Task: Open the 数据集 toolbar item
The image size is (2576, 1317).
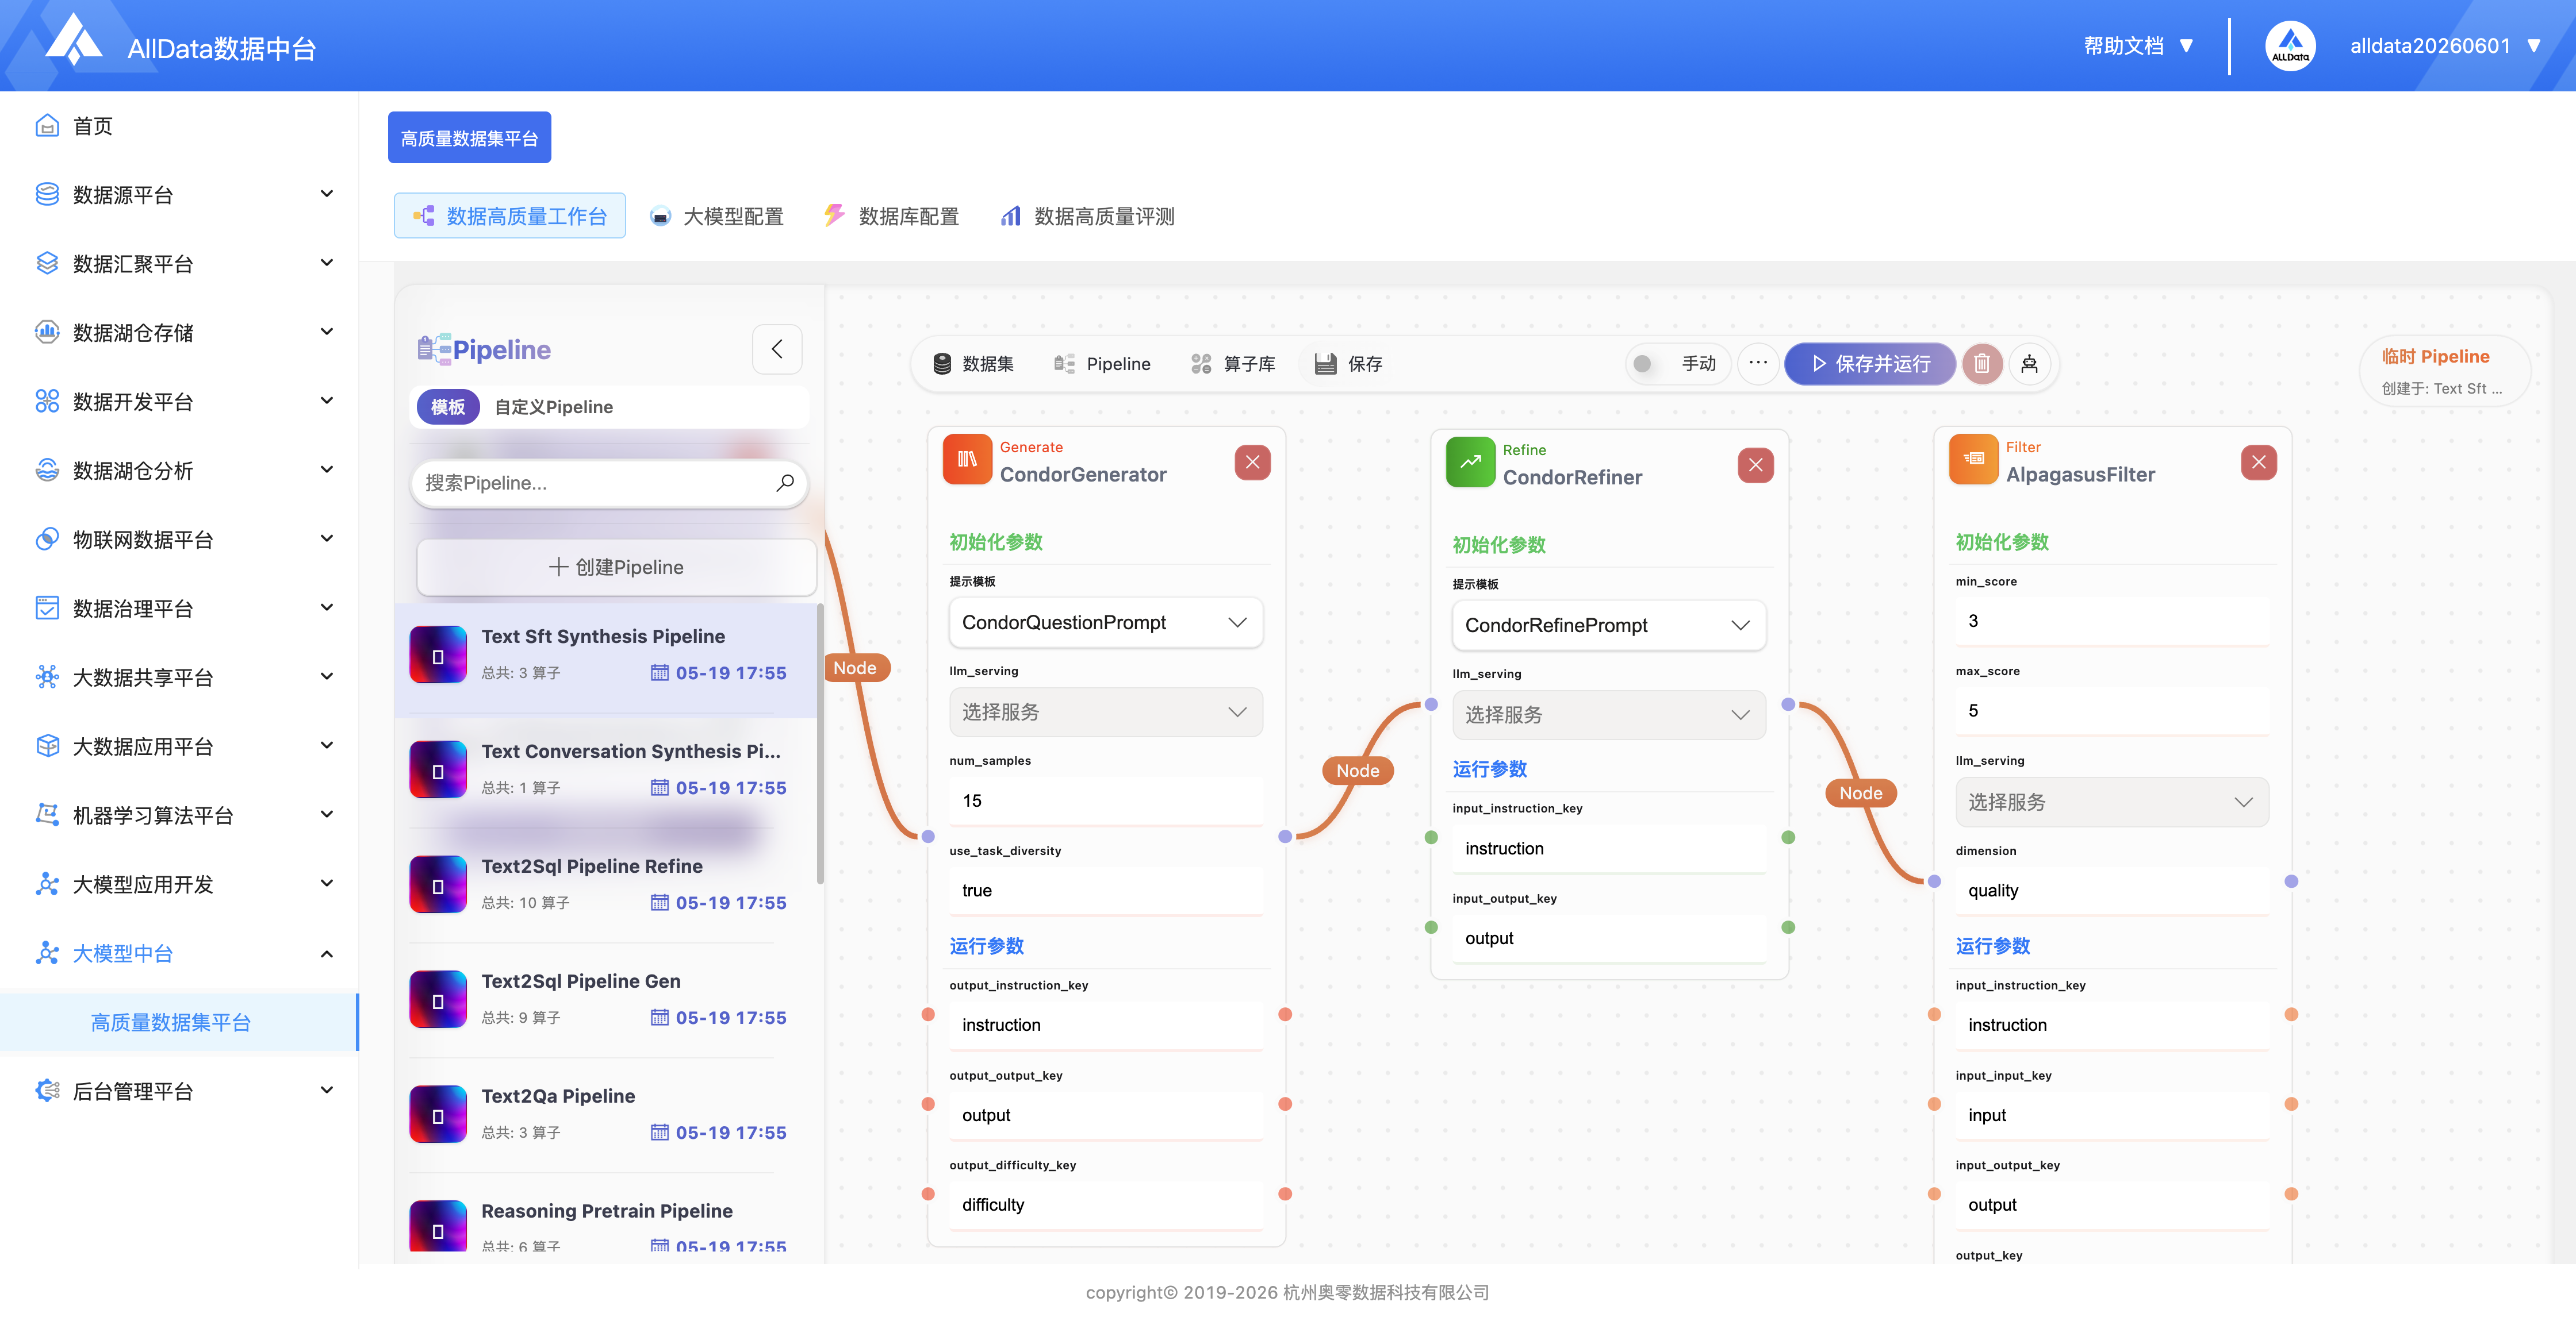Action: (x=972, y=364)
